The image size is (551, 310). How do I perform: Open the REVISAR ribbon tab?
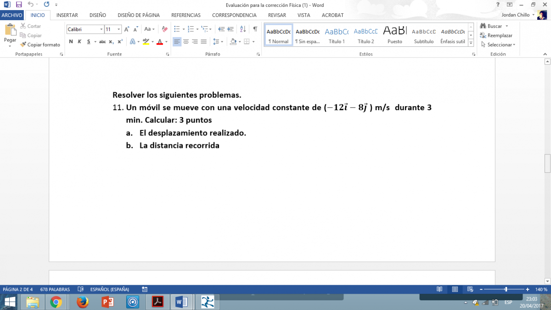pos(277,15)
